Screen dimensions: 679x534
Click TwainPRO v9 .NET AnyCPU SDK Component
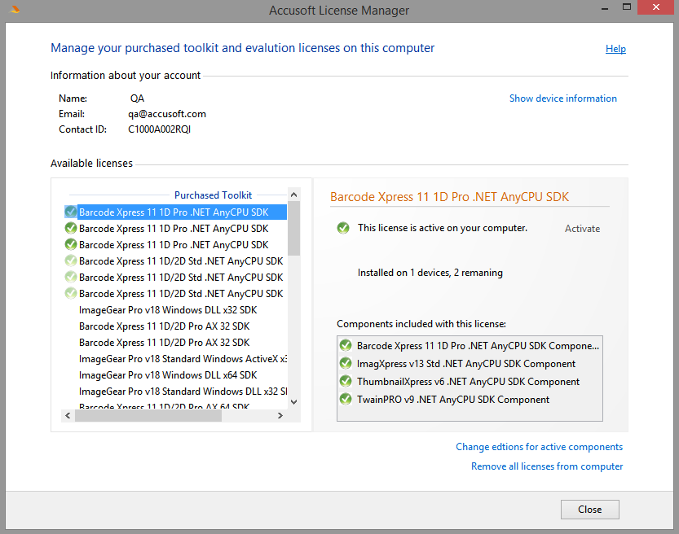point(453,400)
